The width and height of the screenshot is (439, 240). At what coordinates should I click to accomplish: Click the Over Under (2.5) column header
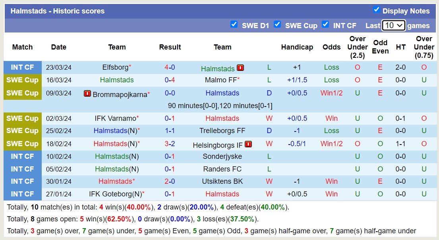357,47
